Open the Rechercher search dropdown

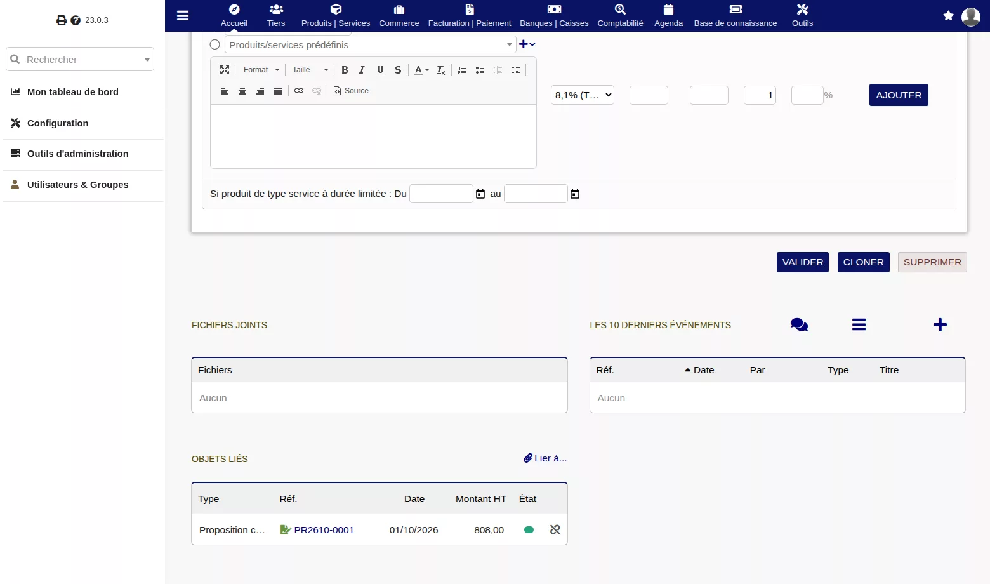(x=80, y=59)
